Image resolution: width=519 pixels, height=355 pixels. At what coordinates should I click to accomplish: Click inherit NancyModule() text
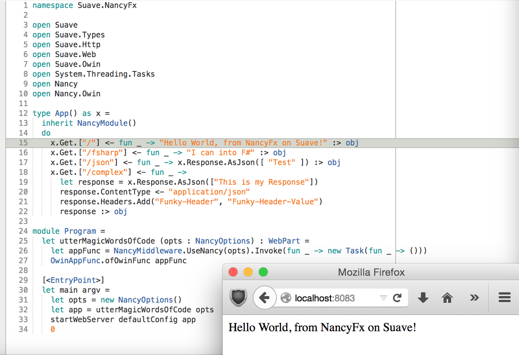pyautogui.click(x=89, y=123)
